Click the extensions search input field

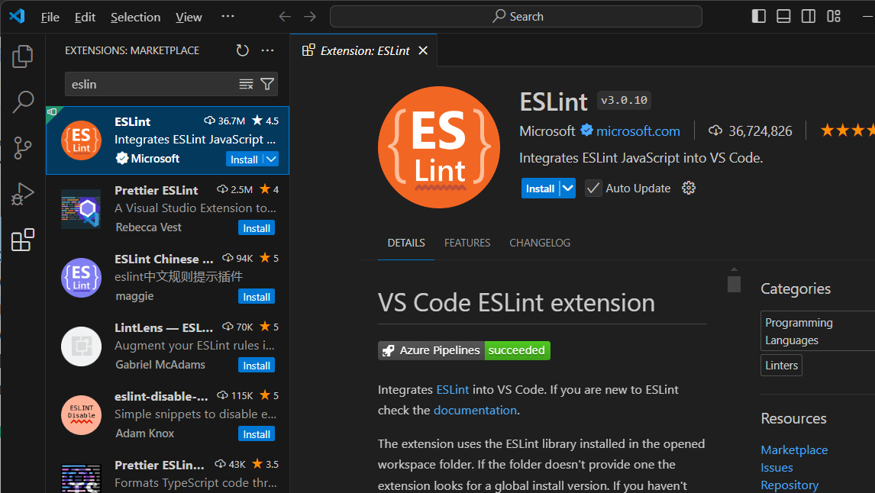pyautogui.click(x=153, y=84)
